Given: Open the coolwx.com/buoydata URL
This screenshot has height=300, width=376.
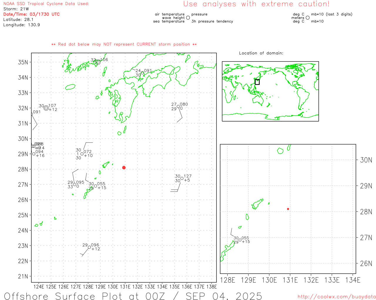Looking at the screenshot, I should [337, 297].
